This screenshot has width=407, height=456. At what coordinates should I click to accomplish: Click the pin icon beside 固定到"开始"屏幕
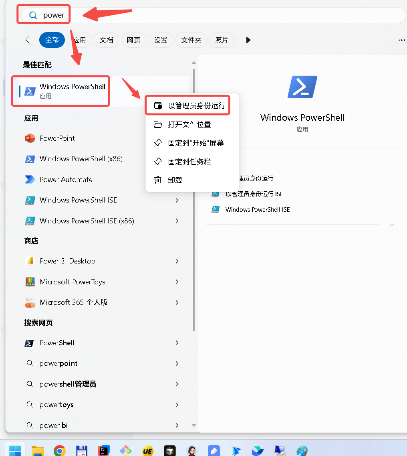pos(158,143)
